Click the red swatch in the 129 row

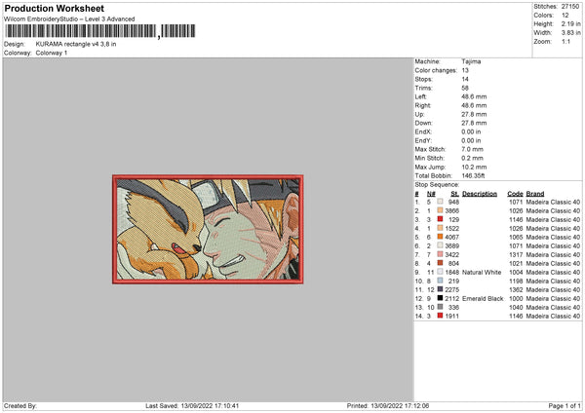pyautogui.click(x=441, y=219)
